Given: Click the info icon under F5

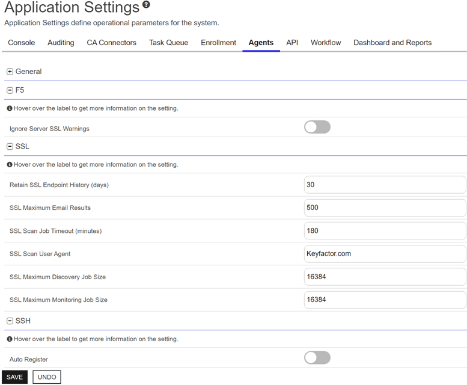Looking at the screenshot, I should [10, 109].
